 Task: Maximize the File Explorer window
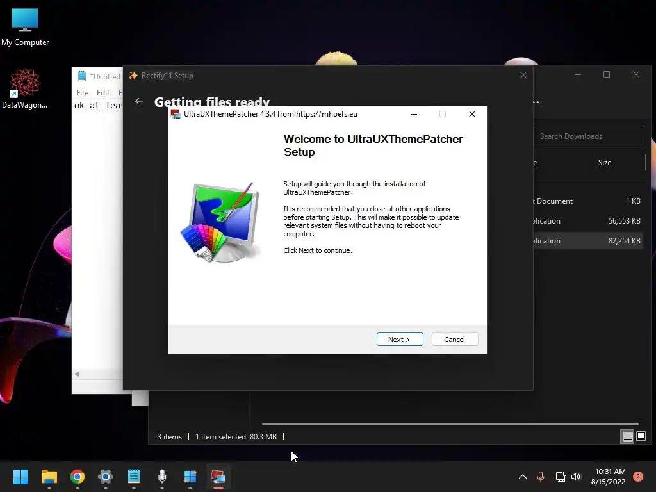pyautogui.click(x=607, y=74)
